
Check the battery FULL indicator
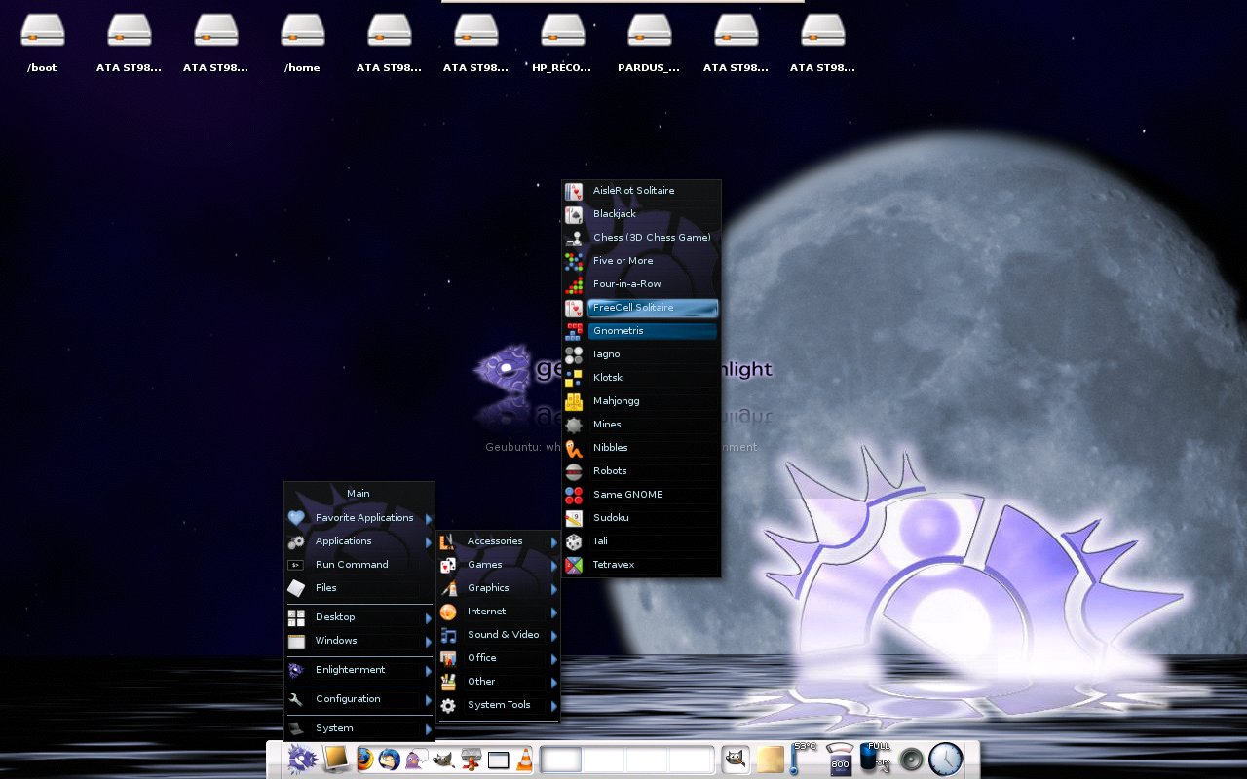[875, 757]
